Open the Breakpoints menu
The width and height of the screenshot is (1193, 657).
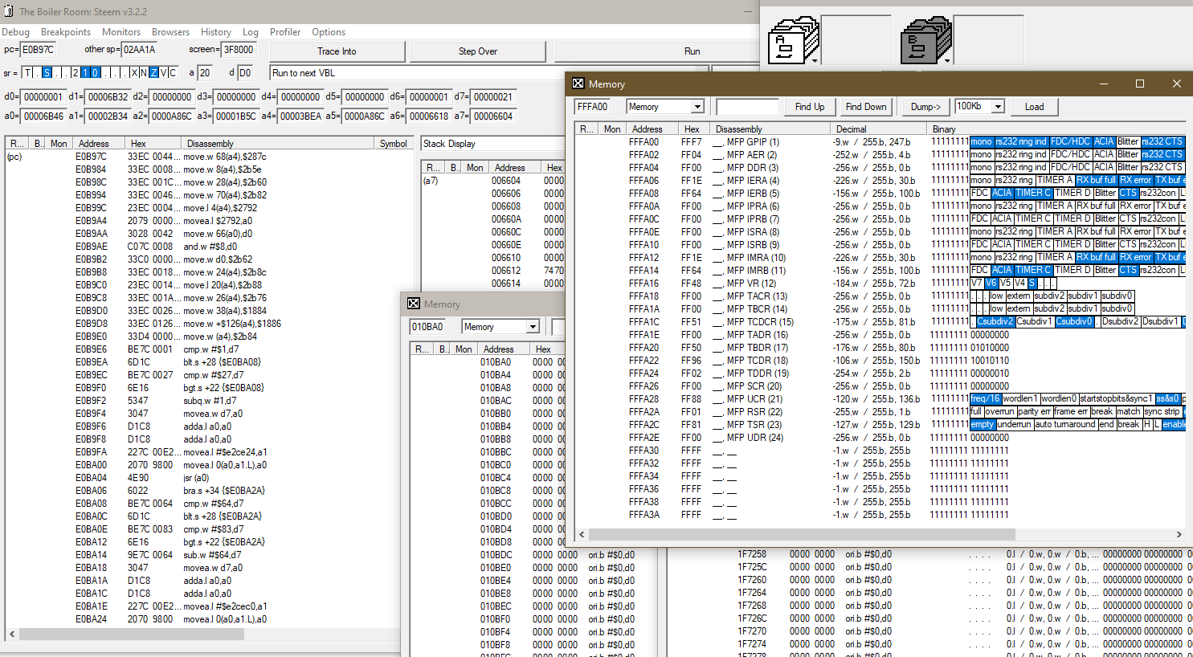(66, 32)
